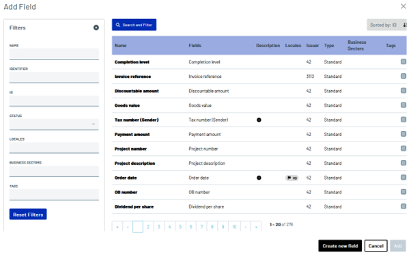Go to page 3
This screenshot has height=257, width=413.
[159, 227]
